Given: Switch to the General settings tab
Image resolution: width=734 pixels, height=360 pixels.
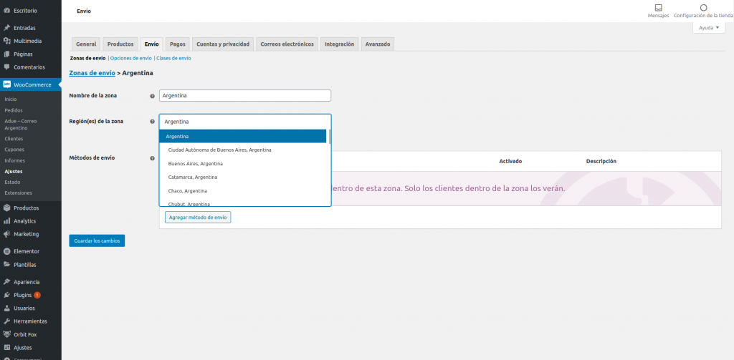Looking at the screenshot, I should [86, 44].
